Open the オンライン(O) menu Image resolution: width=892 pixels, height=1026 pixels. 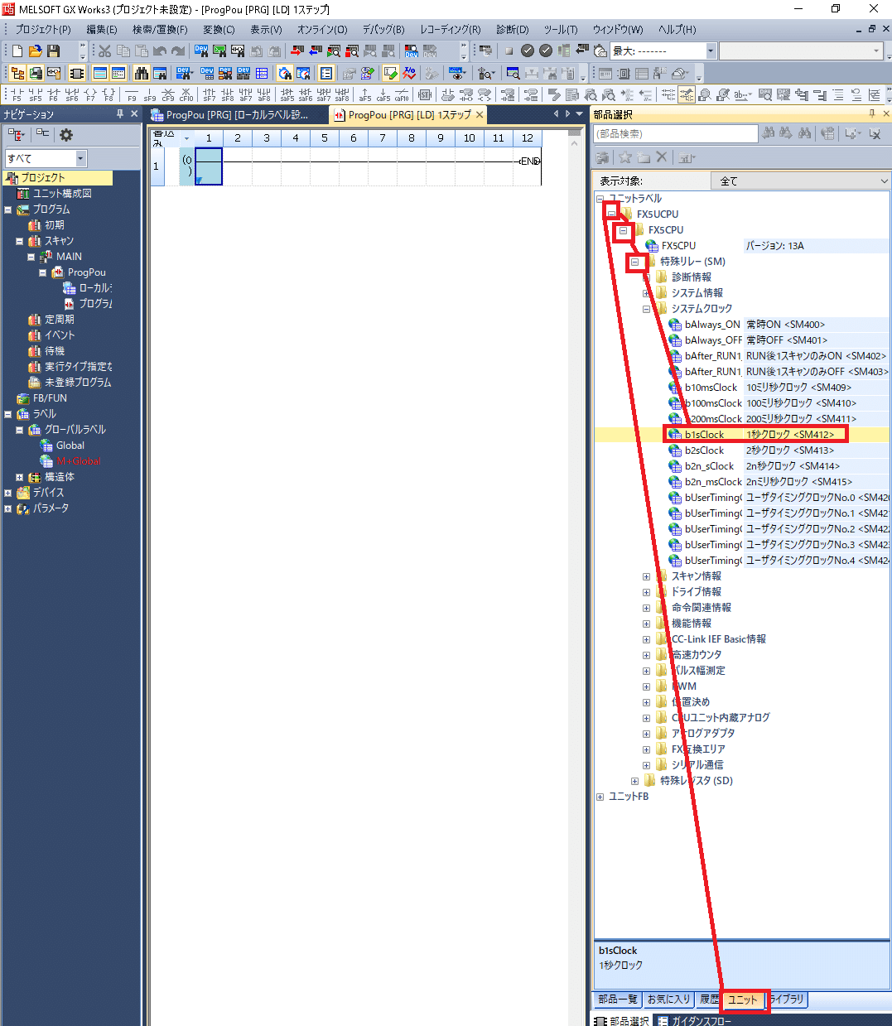[x=321, y=29]
